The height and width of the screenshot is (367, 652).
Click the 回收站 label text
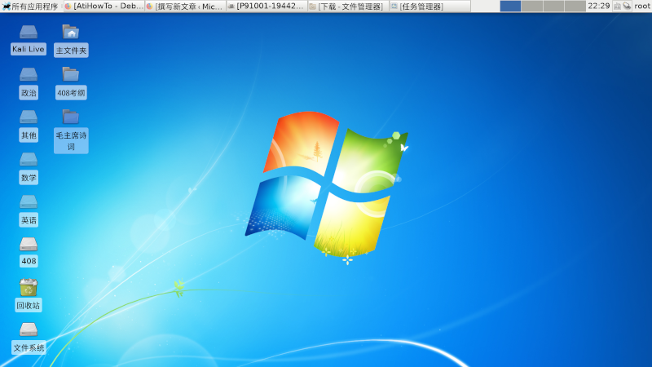tap(29, 305)
